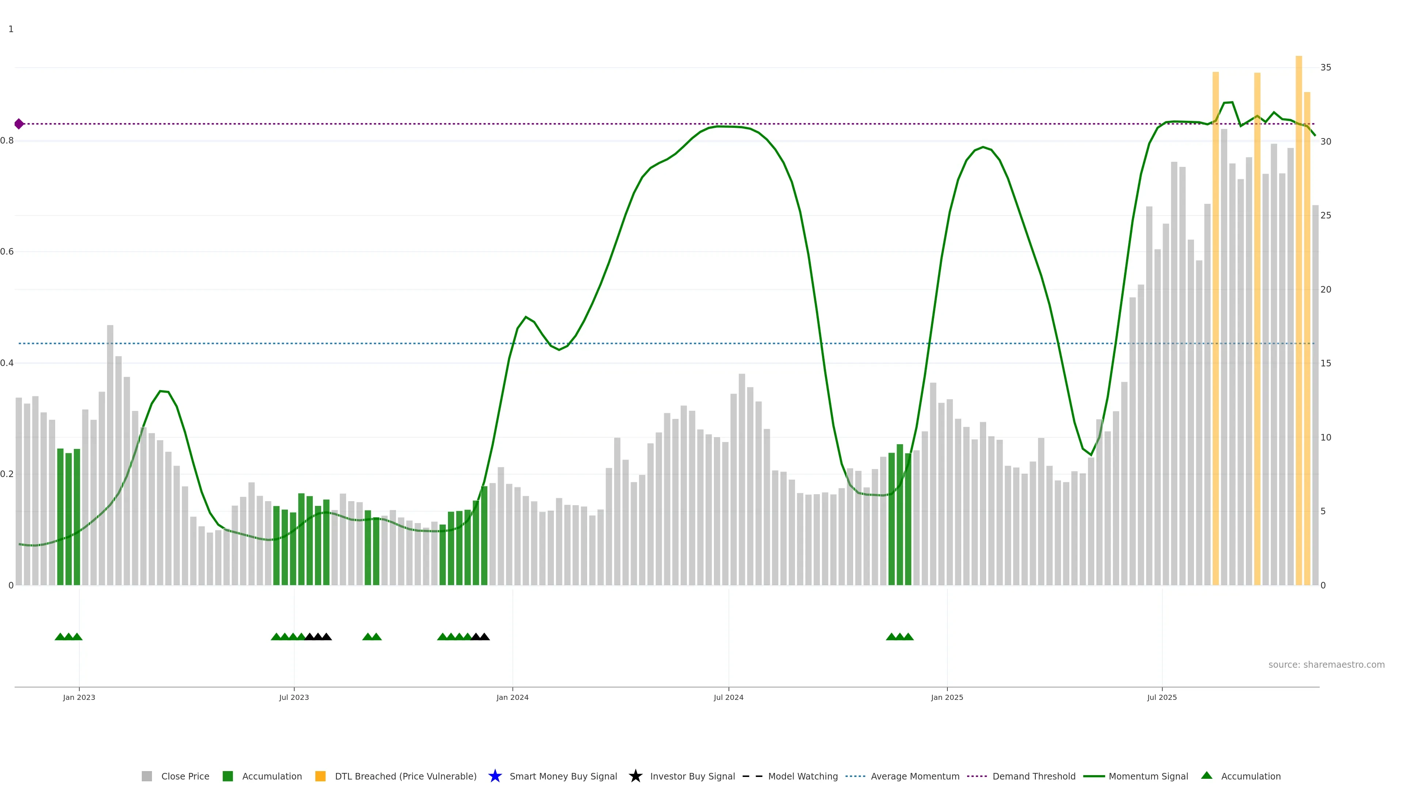Click the purple diamond demand threshold marker

pos(19,123)
